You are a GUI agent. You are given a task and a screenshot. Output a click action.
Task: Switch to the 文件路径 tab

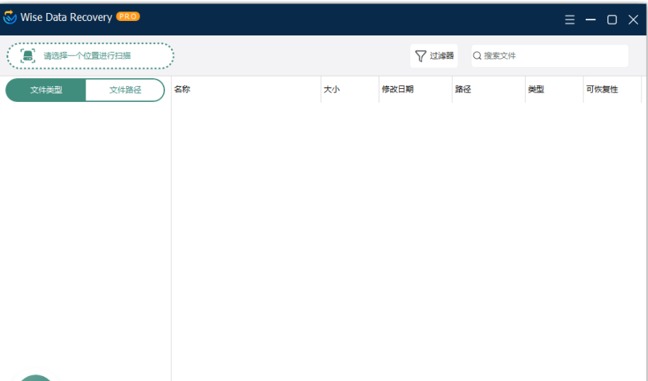click(x=125, y=90)
